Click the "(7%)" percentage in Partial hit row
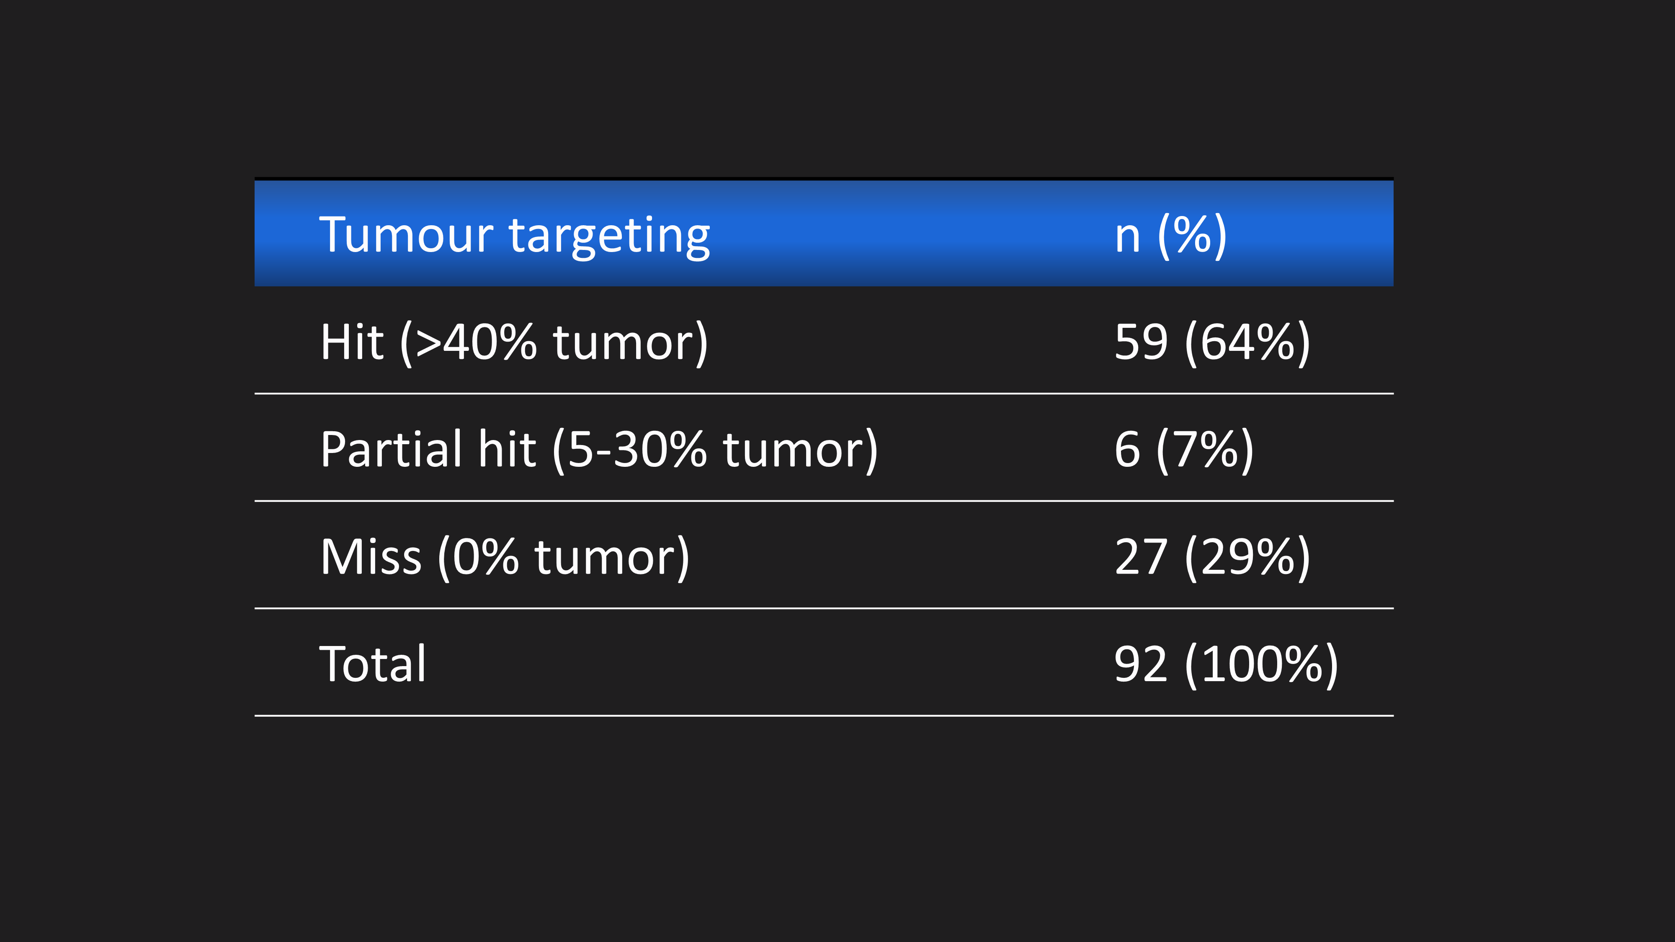The width and height of the screenshot is (1675, 942). pos(1204,449)
